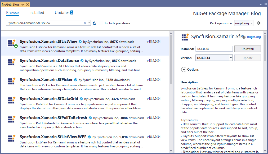
Task: Click the Update button
Action: coord(248,58)
